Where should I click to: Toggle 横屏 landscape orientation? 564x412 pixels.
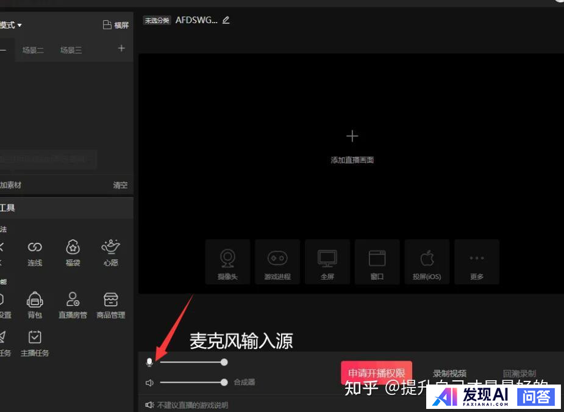(x=116, y=25)
